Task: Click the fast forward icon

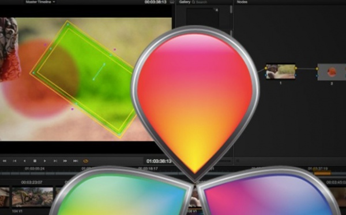Action: point(65,161)
